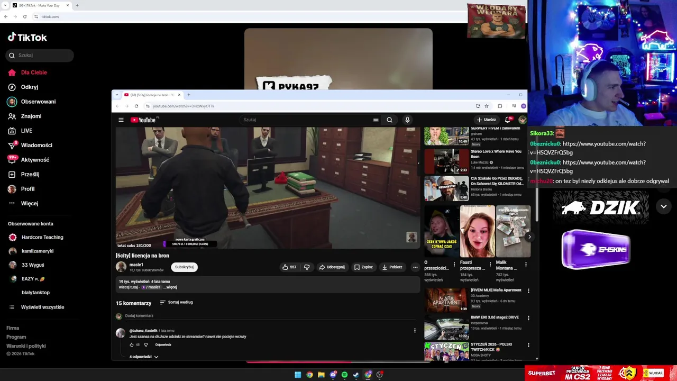Expand the 4 odpowiedzi replies
677x381 pixels.
tap(144, 357)
